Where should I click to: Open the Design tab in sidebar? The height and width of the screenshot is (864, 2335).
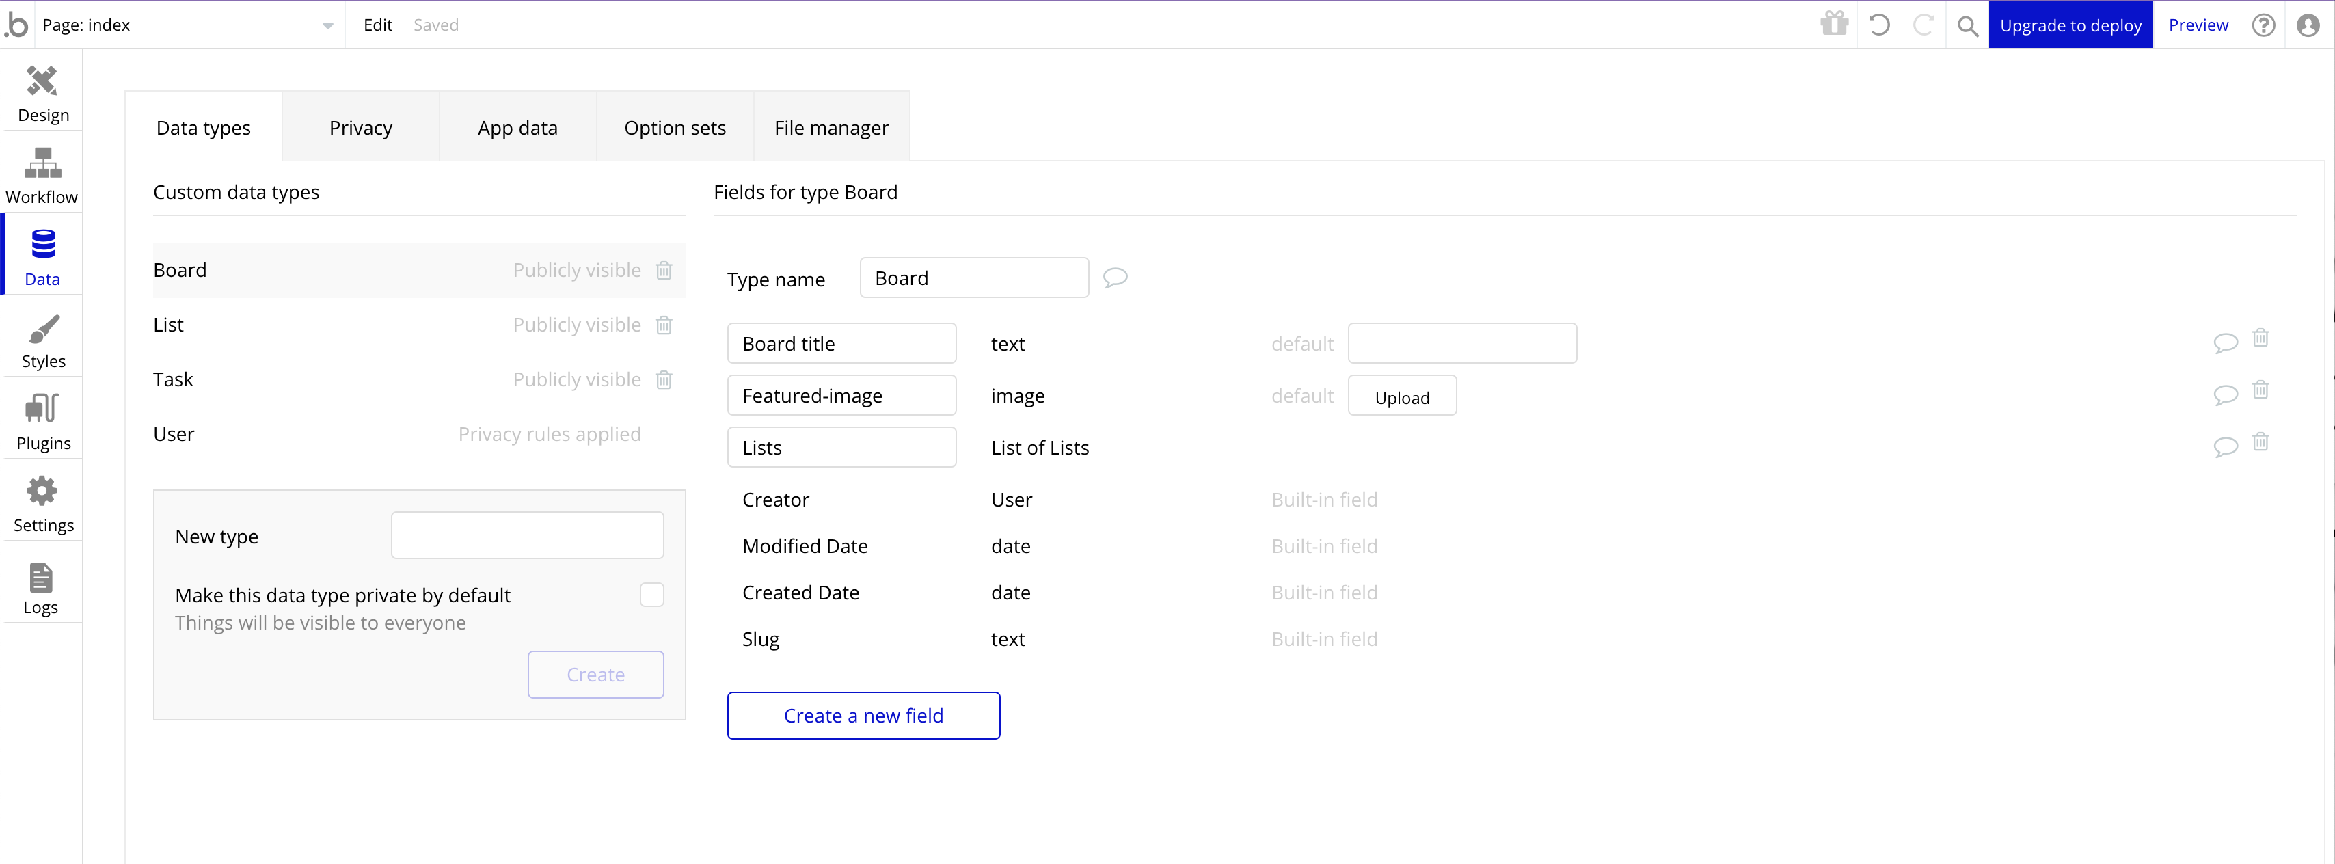pyautogui.click(x=42, y=92)
